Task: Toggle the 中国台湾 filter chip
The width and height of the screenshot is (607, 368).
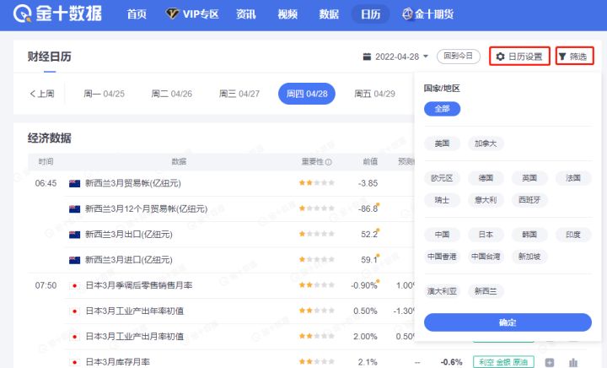Action: pos(486,257)
